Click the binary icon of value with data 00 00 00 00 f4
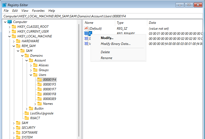 click(86, 44)
